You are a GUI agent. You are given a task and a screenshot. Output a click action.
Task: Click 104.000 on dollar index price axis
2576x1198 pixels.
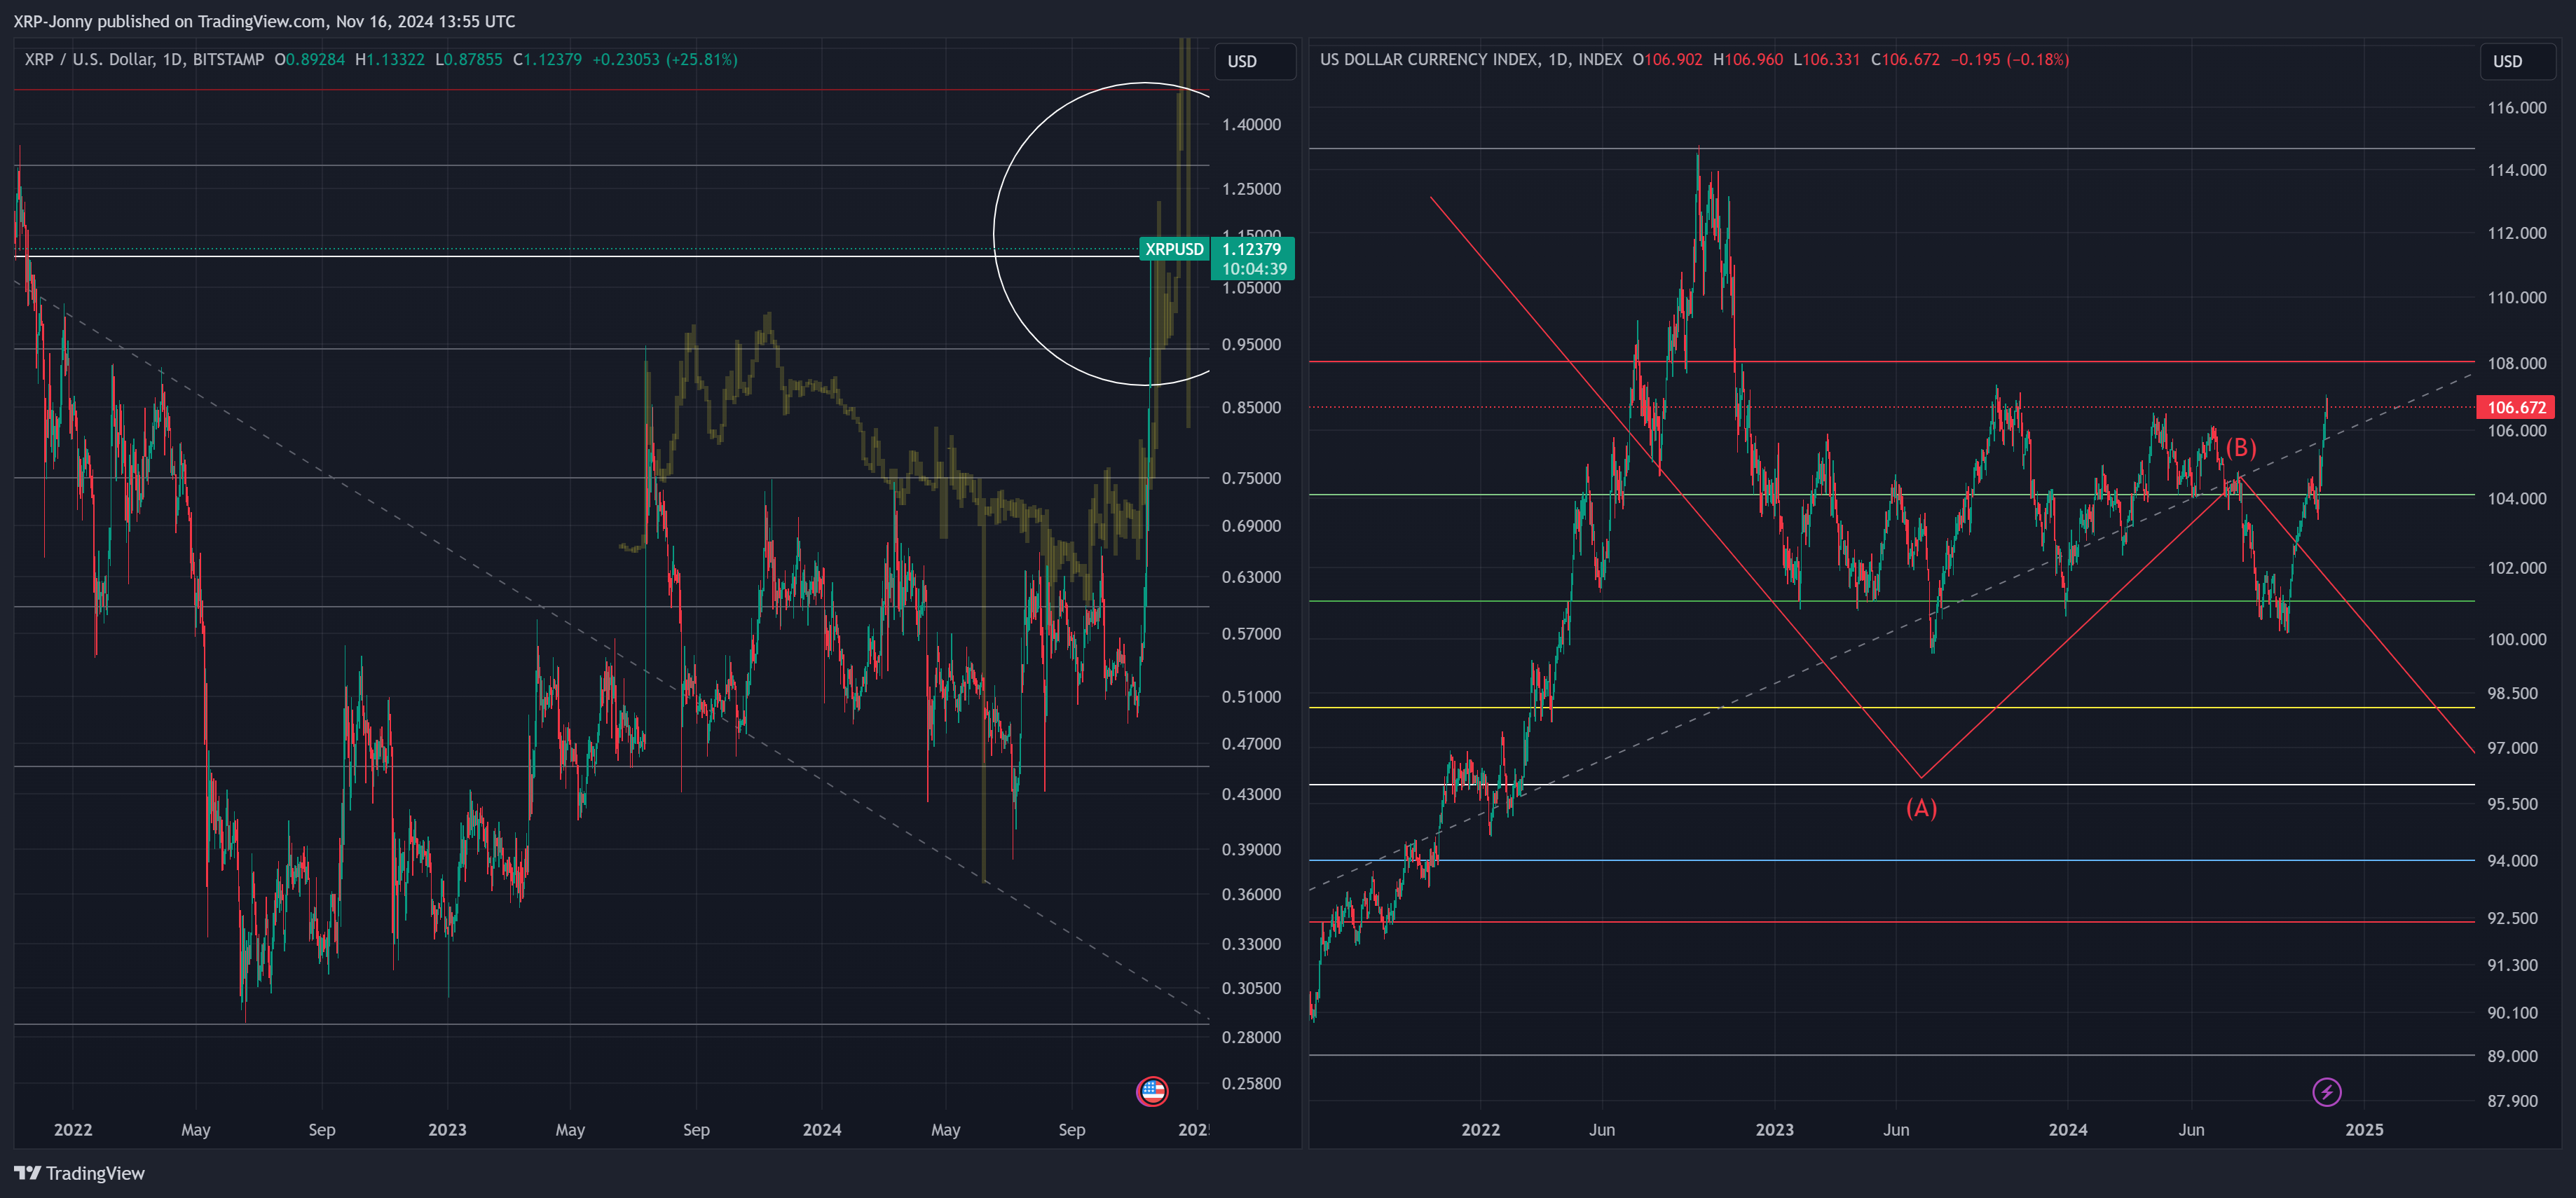coord(2516,499)
